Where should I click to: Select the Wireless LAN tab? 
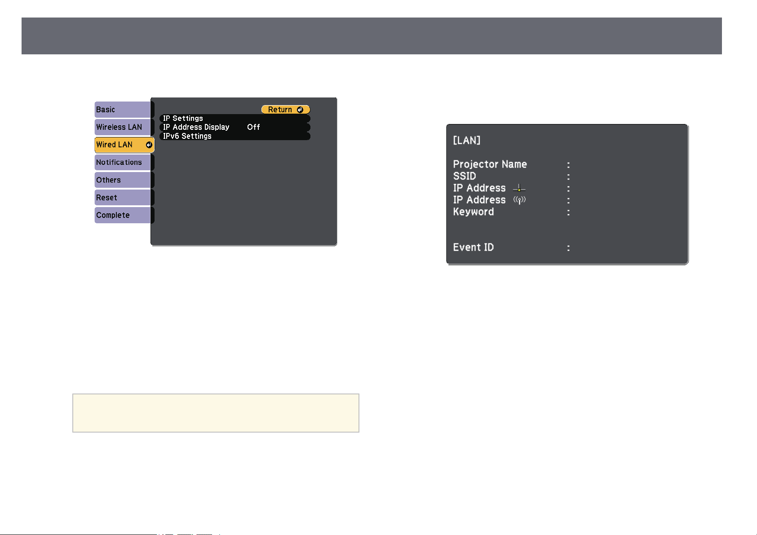(123, 127)
